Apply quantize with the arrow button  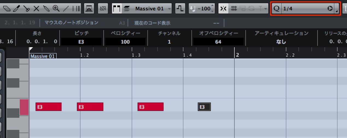click(x=330, y=8)
